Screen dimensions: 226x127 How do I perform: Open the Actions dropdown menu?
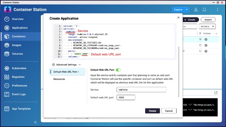(208, 27)
